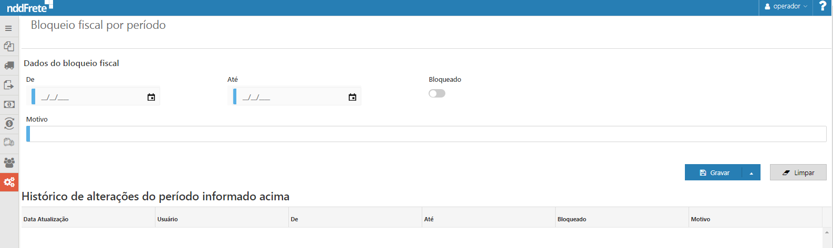Open the hamburger menu in sidebar
This screenshot has height=248, width=833.
point(8,28)
